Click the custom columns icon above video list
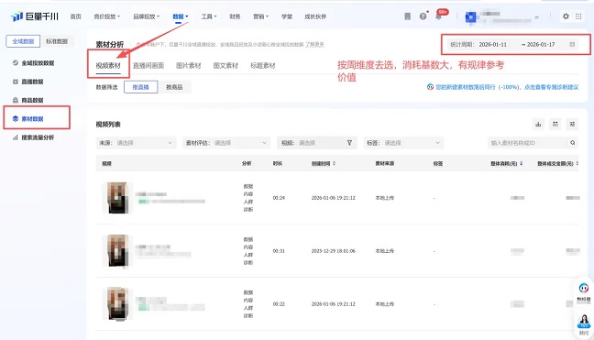The height and width of the screenshot is (340, 594). point(555,125)
